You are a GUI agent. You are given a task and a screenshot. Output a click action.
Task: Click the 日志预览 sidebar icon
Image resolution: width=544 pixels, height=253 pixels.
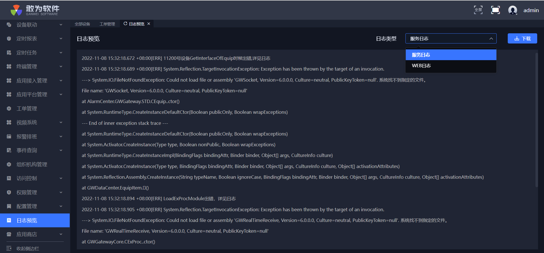[9, 220]
